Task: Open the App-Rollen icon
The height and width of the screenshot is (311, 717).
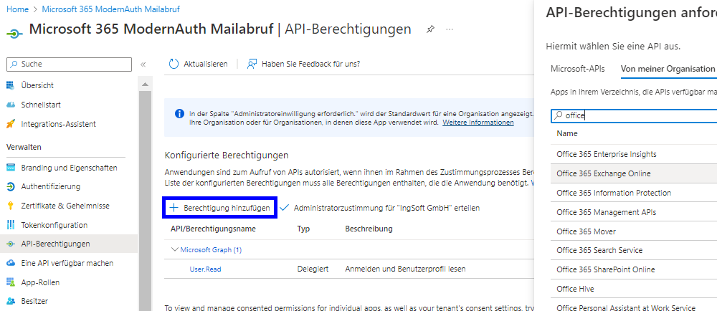Action: tap(11, 282)
